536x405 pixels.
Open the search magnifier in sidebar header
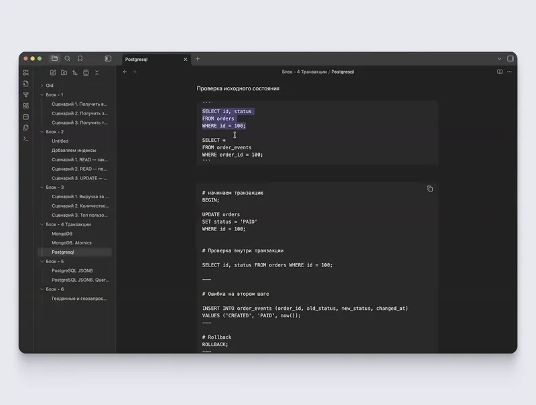point(68,58)
